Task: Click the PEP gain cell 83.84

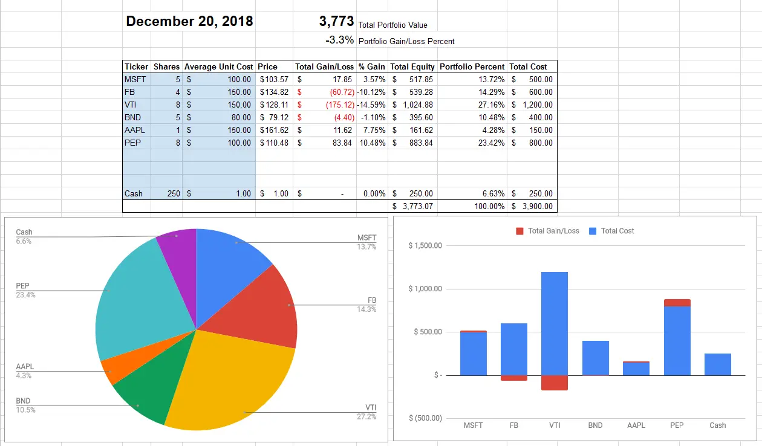Action: pos(325,143)
